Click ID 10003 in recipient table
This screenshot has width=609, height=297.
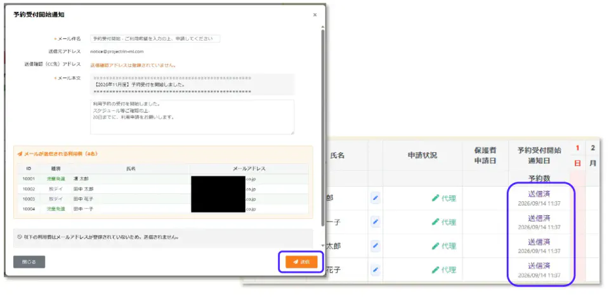29,199
